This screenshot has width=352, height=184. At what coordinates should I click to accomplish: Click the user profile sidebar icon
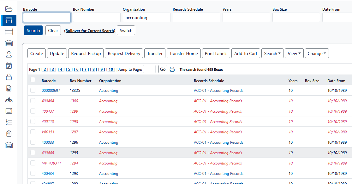9,54
